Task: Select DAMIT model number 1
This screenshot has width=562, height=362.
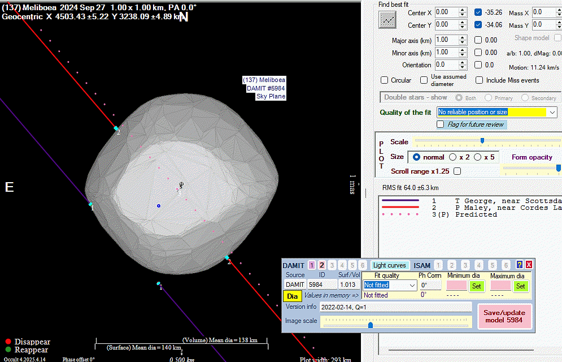Action: tap(311, 265)
